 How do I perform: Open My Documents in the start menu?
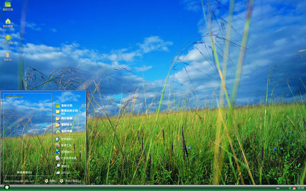pyautogui.click(x=68, y=105)
